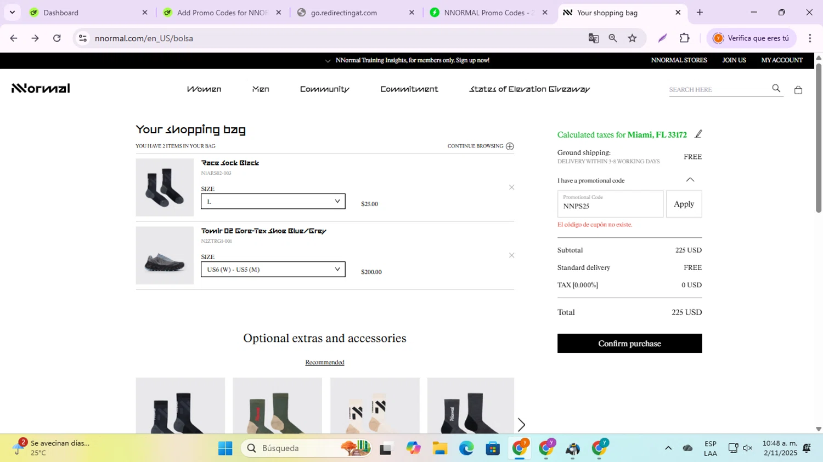The width and height of the screenshot is (823, 462).
Task: Open the Women menu
Action: pos(204,89)
